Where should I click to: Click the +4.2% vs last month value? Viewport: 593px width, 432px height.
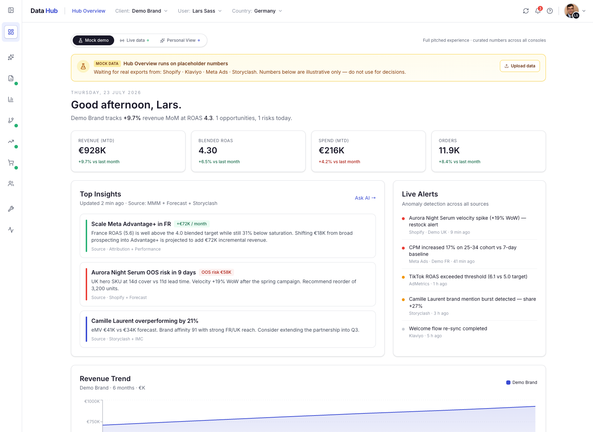coord(339,162)
